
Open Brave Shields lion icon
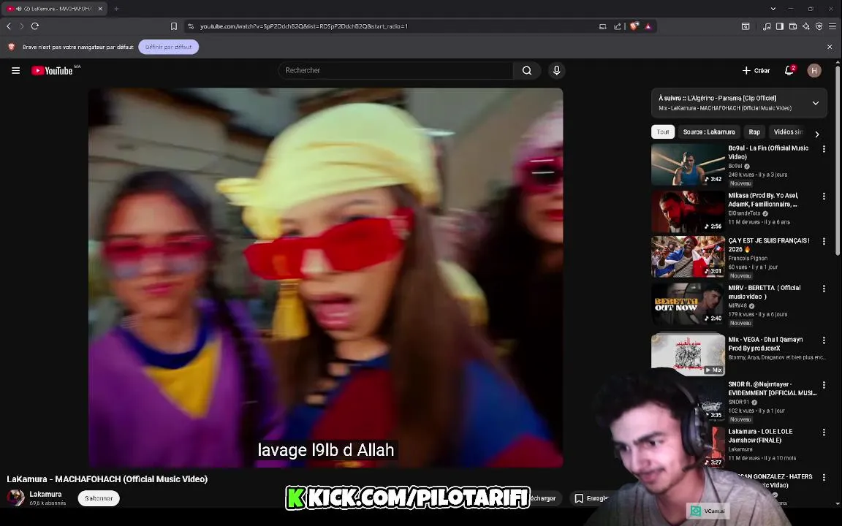(x=634, y=26)
